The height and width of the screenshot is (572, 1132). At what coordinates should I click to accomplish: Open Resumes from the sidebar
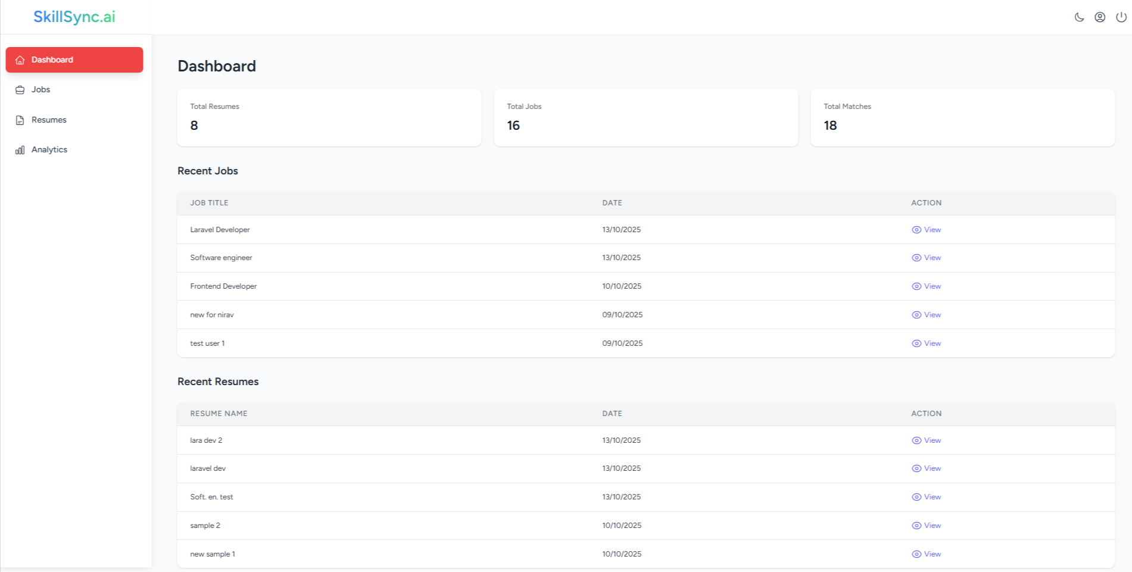49,120
